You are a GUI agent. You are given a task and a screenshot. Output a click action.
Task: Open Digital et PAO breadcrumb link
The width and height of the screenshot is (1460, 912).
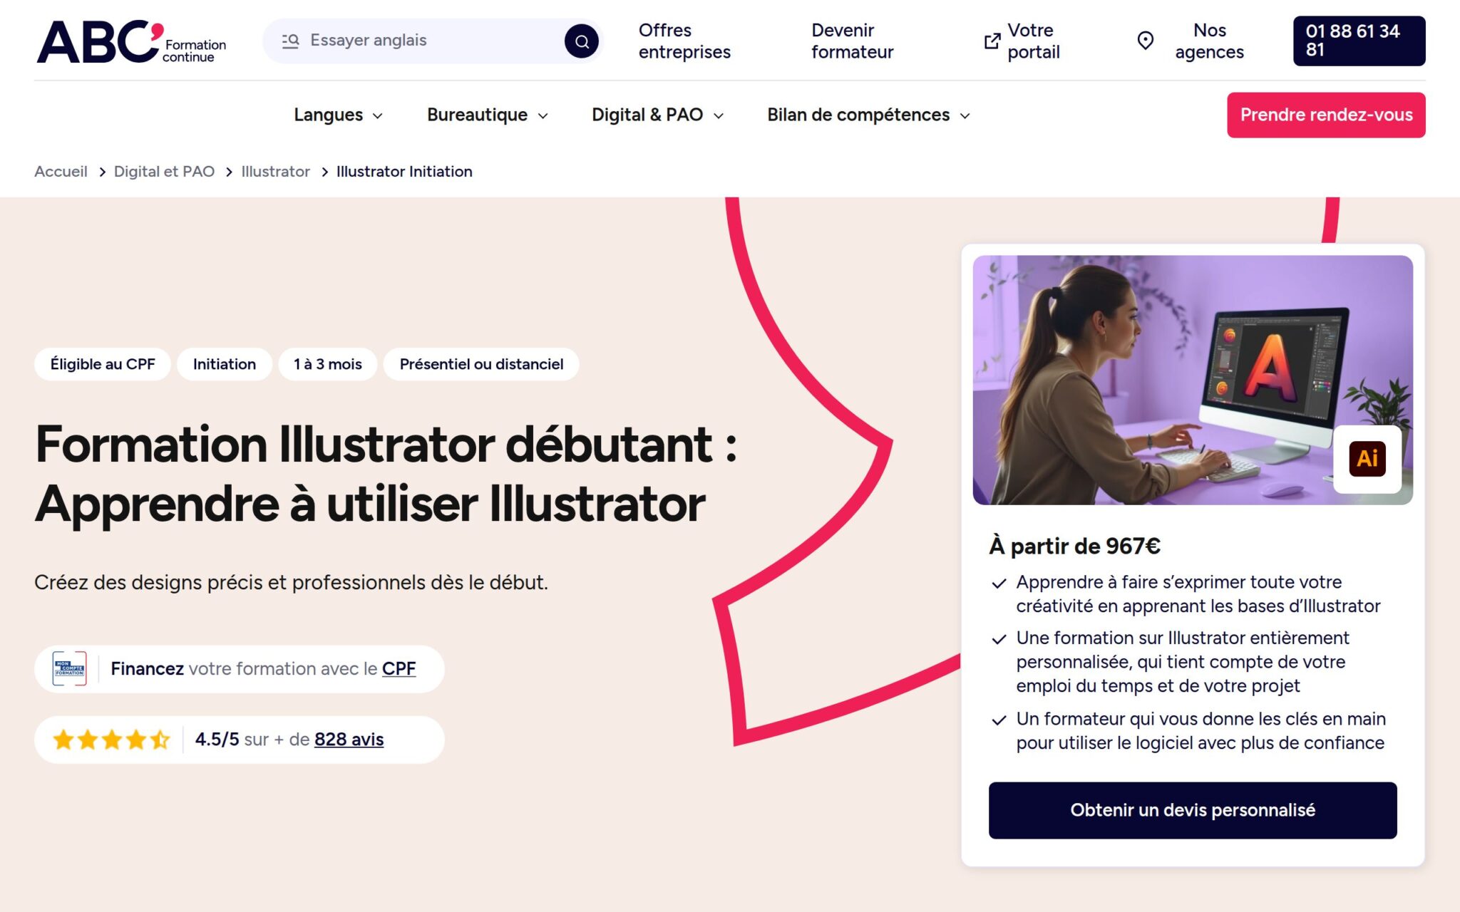[x=164, y=172]
